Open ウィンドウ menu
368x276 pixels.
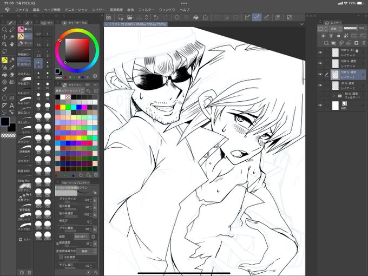[x=167, y=10]
